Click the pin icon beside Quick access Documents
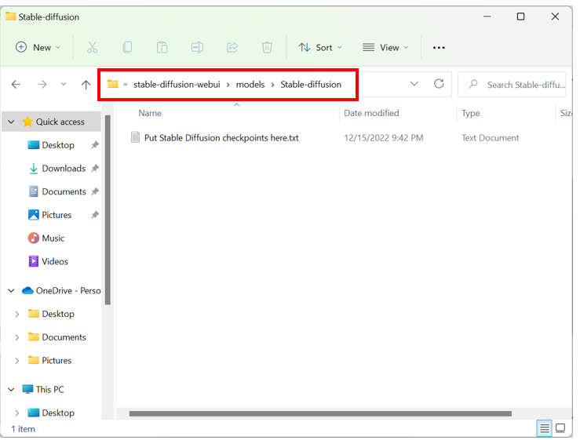 coord(95,191)
